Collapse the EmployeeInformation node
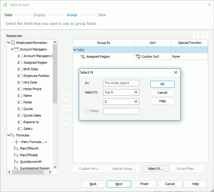This screenshot has height=192, width=214. click(x=9, y=43)
